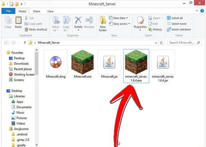206x147 pixels.
Task: Open Customize Quick Access Toolbar dropdown
Action: point(21,4)
